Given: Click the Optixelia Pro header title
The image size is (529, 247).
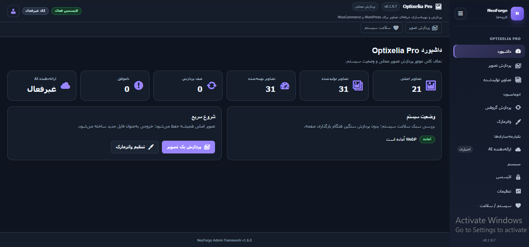Looking at the screenshot, I should (418, 6).
